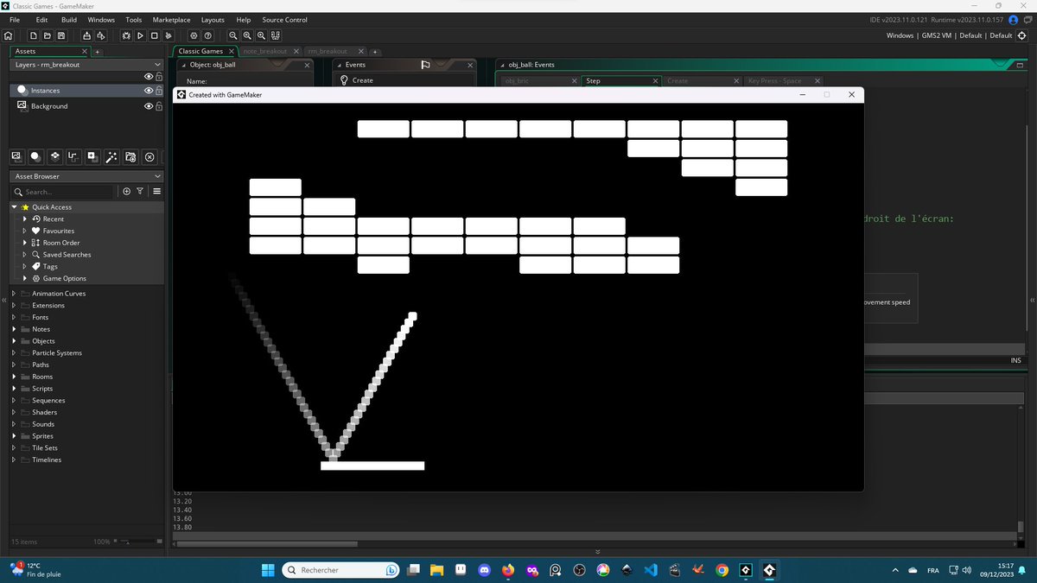Click the Zoom Reset magnifier icon
The width and height of the screenshot is (1037, 583).
(x=247, y=35)
